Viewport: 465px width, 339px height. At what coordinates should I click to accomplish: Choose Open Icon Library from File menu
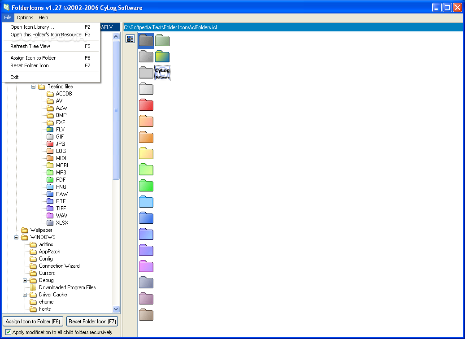tap(51, 27)
